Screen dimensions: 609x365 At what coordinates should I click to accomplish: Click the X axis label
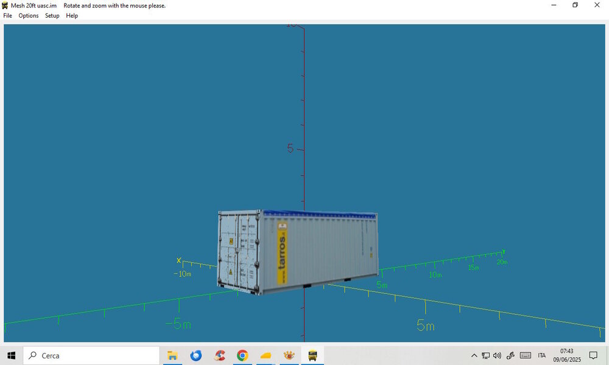coord(178,260)
